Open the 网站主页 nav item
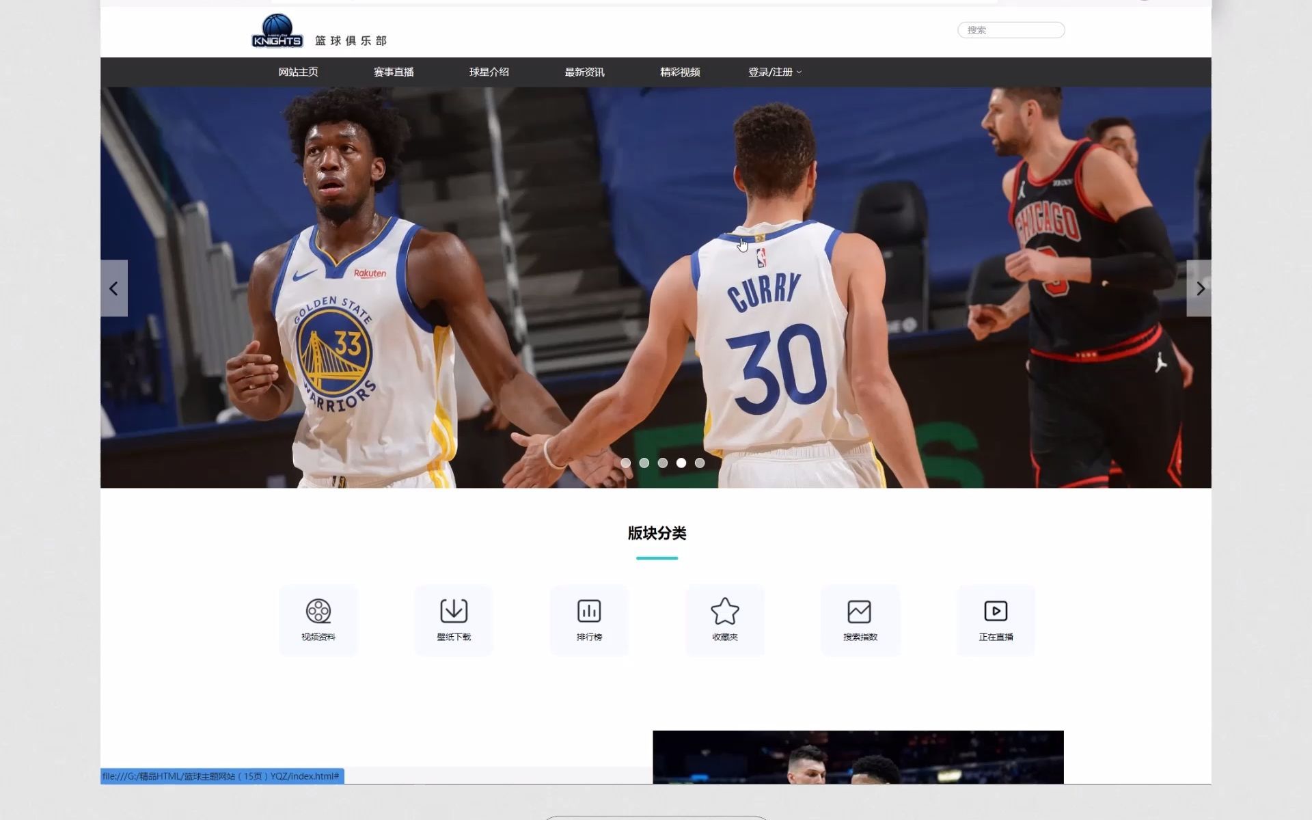This screenshot has width=1312, height=820. (x=298, y=72)
